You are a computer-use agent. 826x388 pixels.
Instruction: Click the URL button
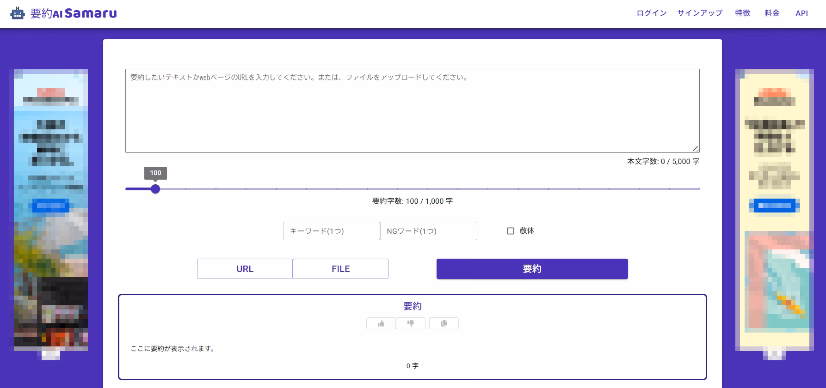245,269
